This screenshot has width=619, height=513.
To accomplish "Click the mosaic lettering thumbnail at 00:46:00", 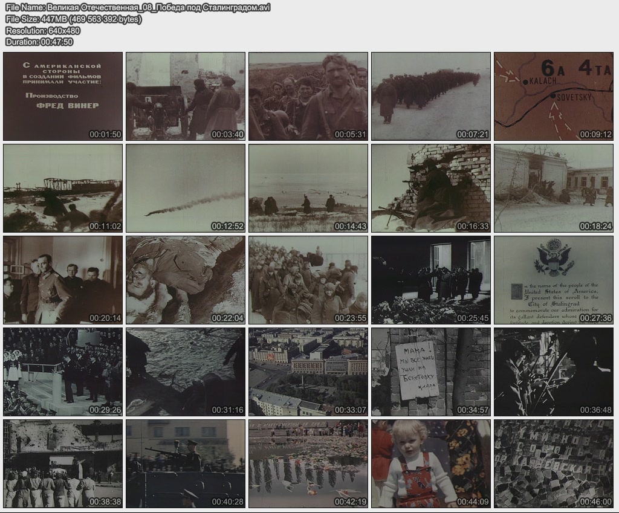I will coord(554,463).
